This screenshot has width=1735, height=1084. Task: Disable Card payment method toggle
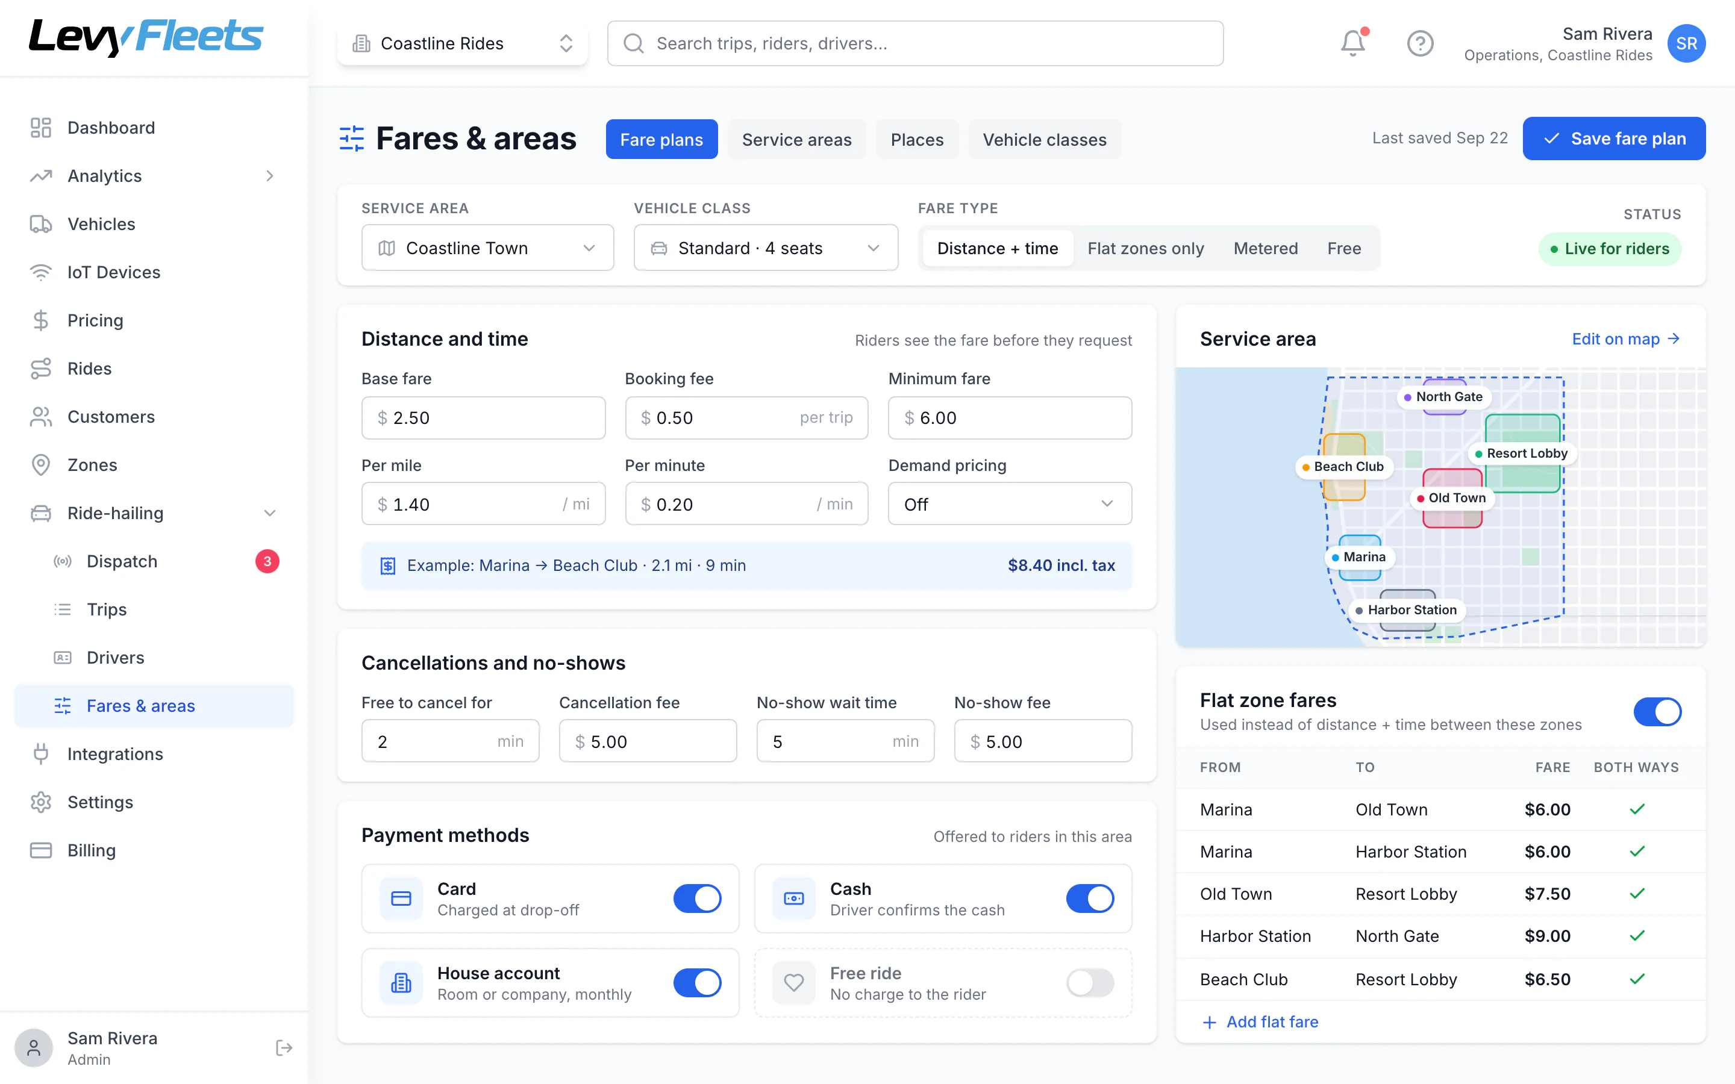[697, 899]
